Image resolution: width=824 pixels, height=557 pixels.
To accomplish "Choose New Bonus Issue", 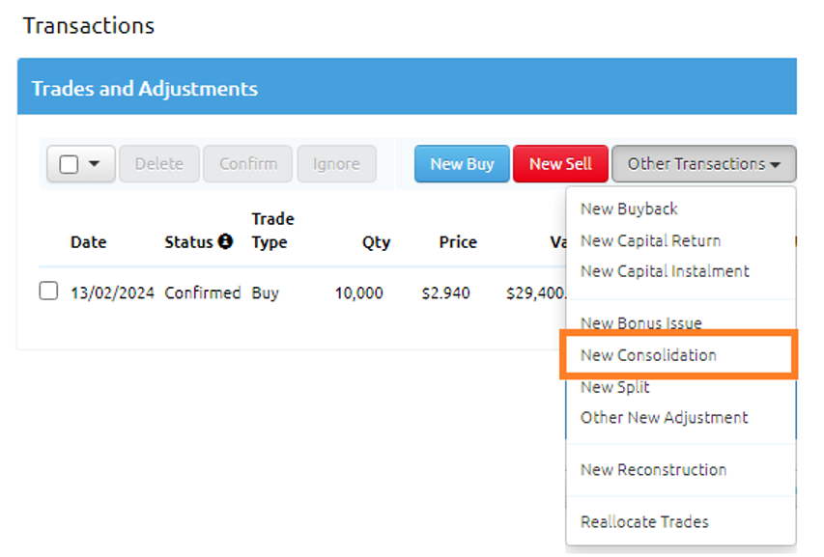I will coord(641,323).
